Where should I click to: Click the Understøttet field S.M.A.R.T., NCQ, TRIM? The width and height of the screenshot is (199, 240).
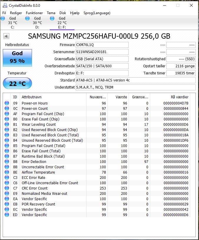[x=136, y=87]
